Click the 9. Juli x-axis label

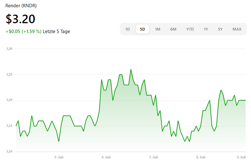point(241,157)
